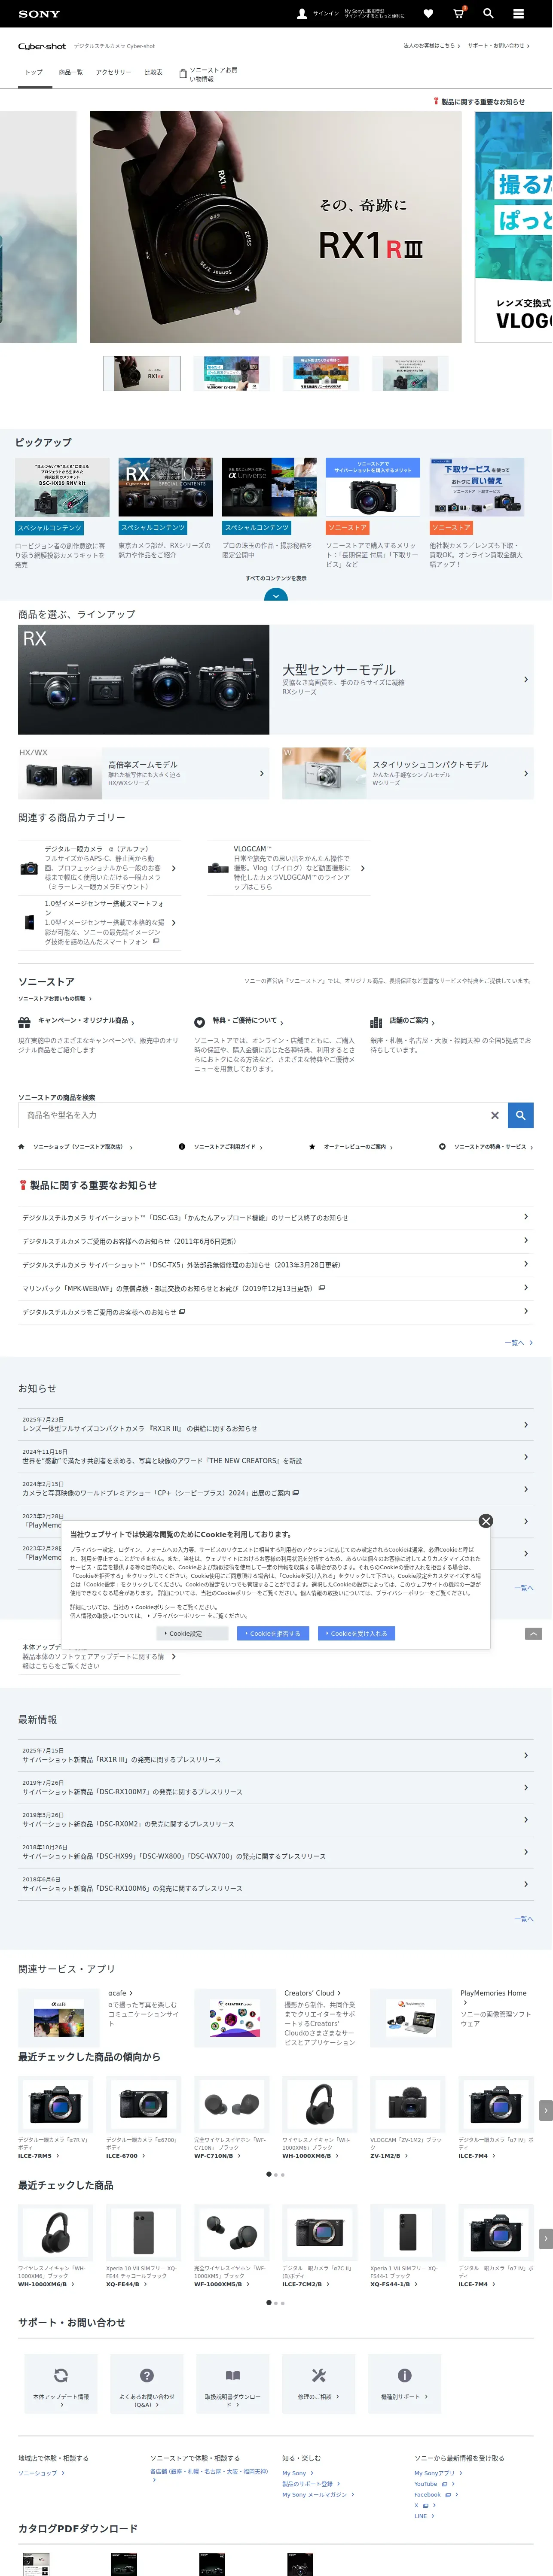Open サポート・お問い合わせ header link
This screenshot has width=553, height=2576.
(x=498, y=46)
